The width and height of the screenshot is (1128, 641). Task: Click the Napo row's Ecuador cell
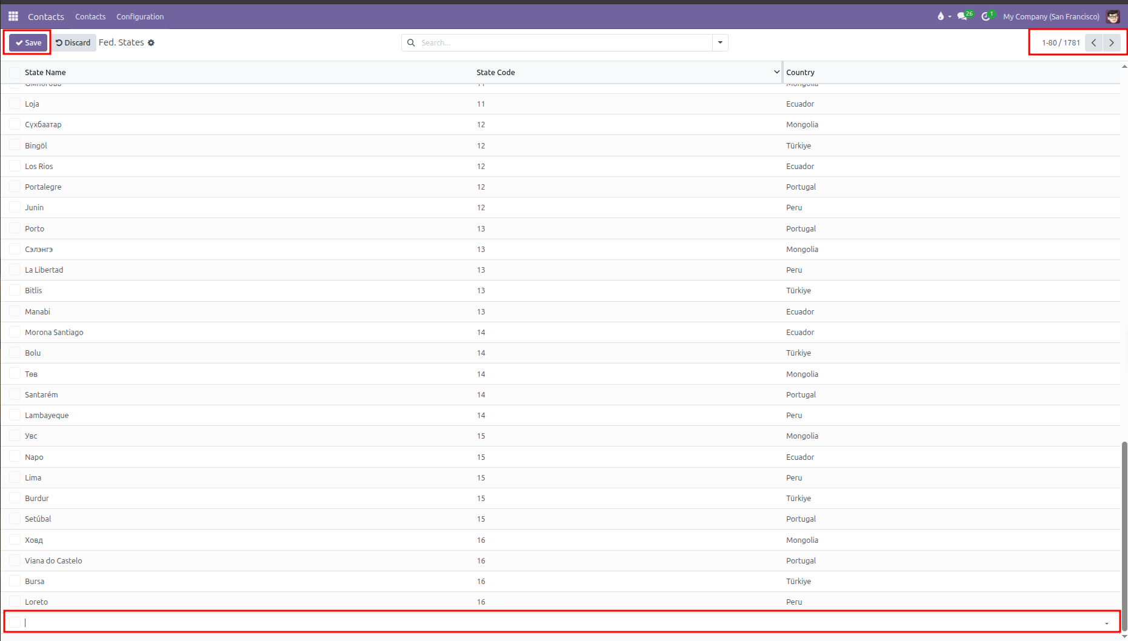click(x=800, y=457)
